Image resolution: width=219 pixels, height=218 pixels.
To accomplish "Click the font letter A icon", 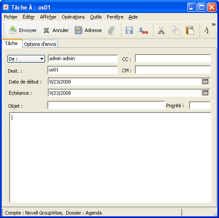I will (206, 30).
